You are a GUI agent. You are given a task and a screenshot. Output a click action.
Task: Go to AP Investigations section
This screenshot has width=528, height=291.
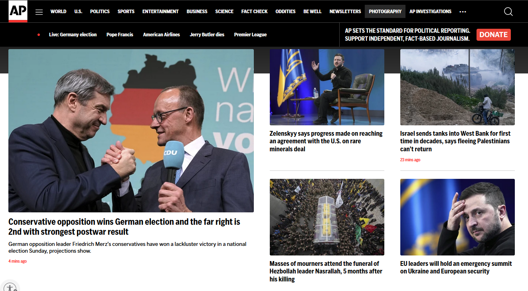pyautogui.click(x=430, y=12)
